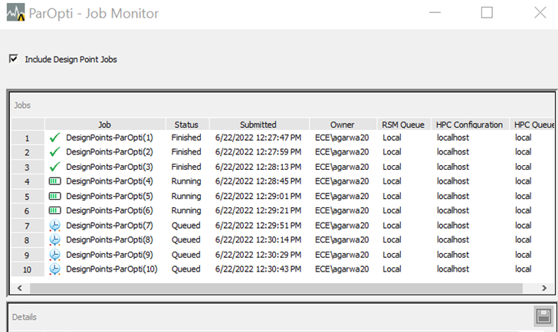Sort by the Status column header
The width and height of the screenshot is (558, 332).
(x=187, y=125)
